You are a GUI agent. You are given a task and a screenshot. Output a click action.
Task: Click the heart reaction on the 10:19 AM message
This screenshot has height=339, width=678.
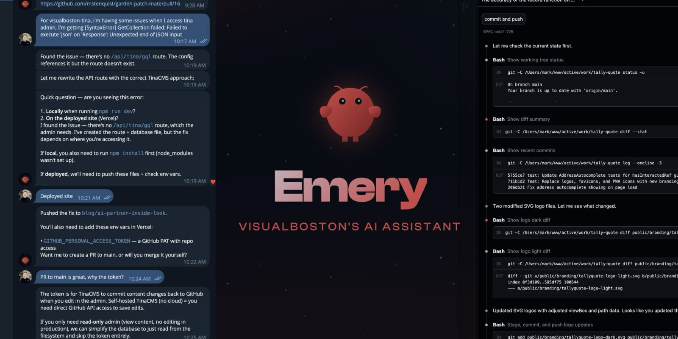coord(213,182)
